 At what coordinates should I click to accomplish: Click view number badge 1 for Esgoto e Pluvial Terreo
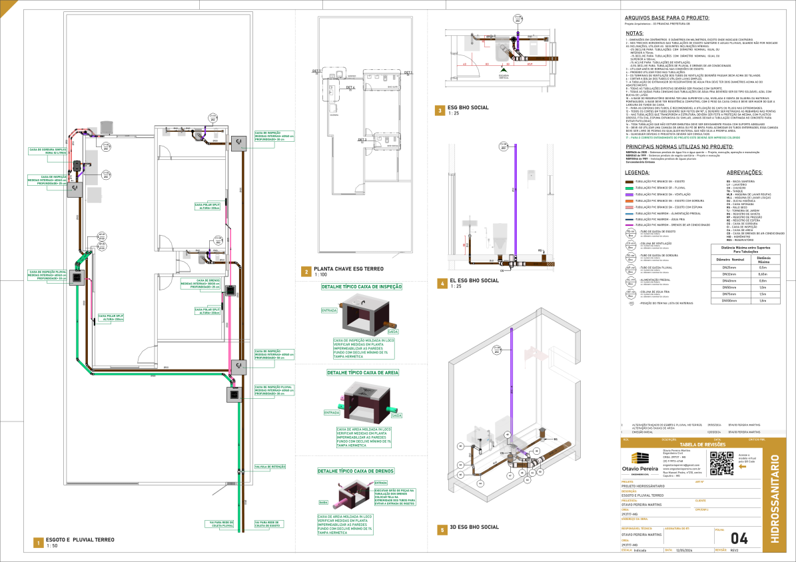coord(38,543)
